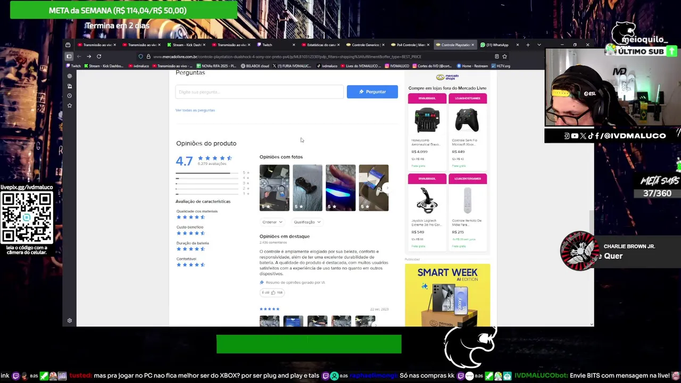Viewport: 681px width, 383px height.
Task: Open Controle Sem Fio Microsoft Xbox card
Action: (x=468, y=131)
